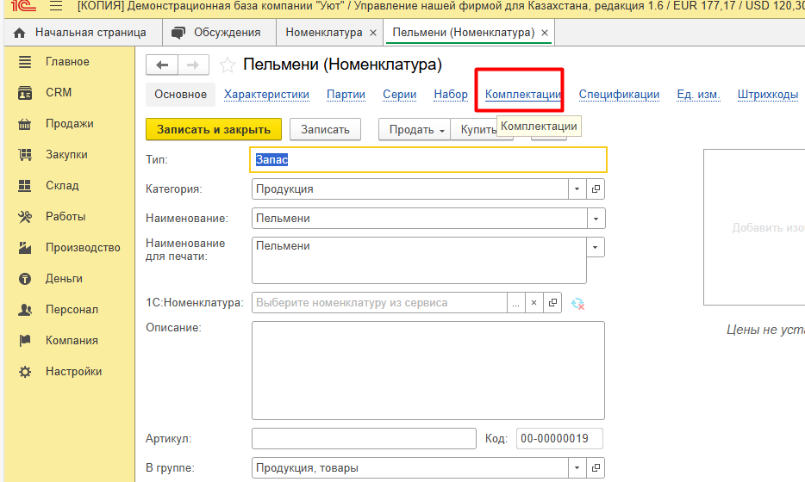Expand the Наименование dropdown arrow

pos(596,219)
